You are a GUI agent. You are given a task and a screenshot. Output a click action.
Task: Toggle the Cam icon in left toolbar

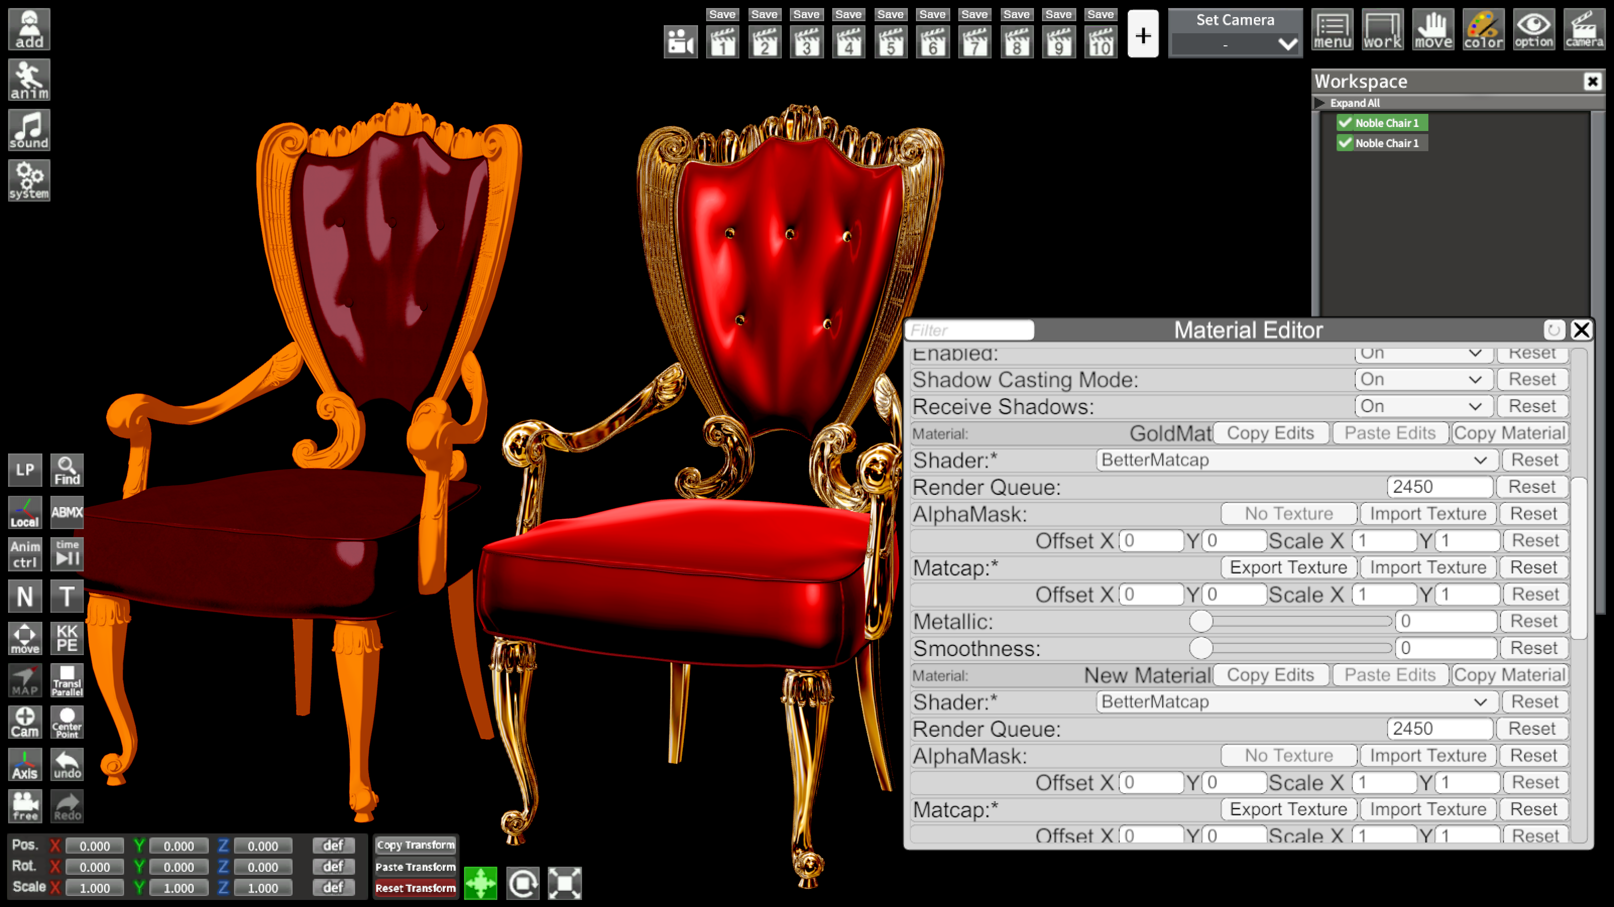pyautogui.click(x=25, y=723)
